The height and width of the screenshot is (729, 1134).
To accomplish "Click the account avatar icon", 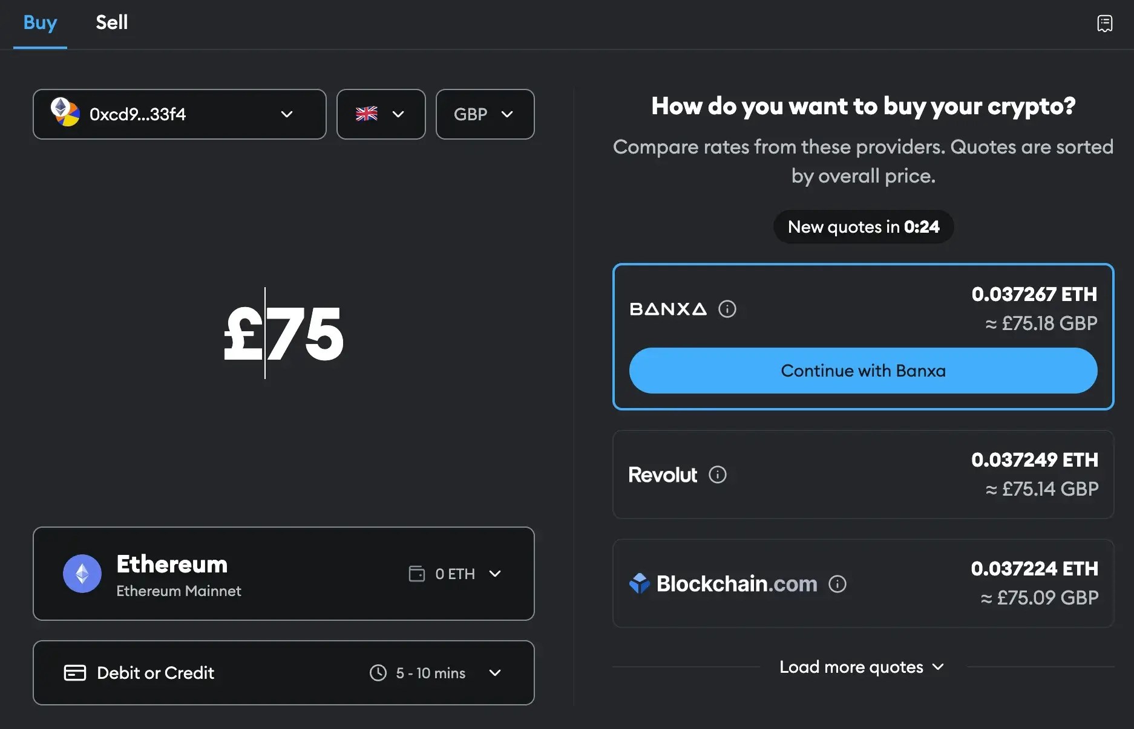I will tap(65, 114).
